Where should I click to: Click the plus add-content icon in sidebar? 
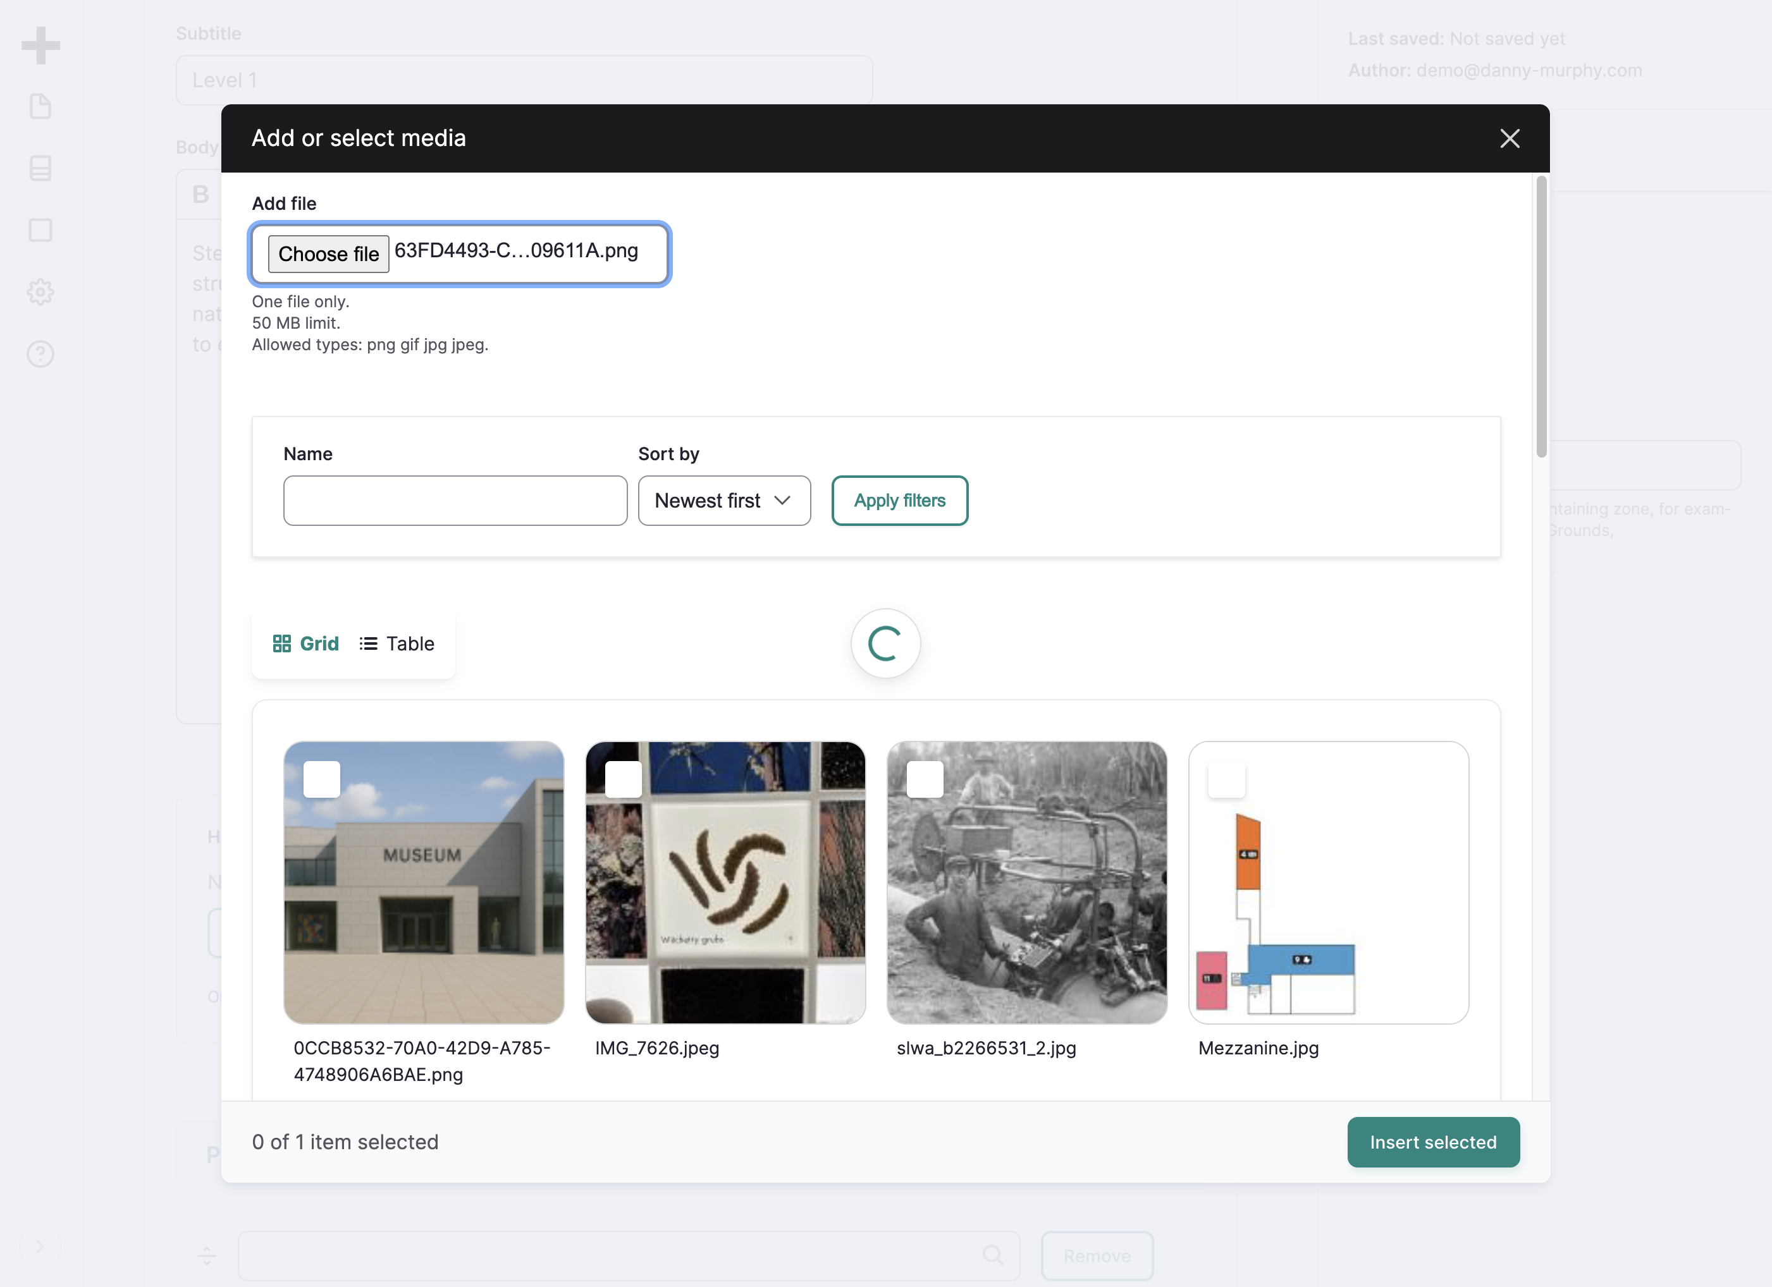pyautogui.click(x=40, y=44)
